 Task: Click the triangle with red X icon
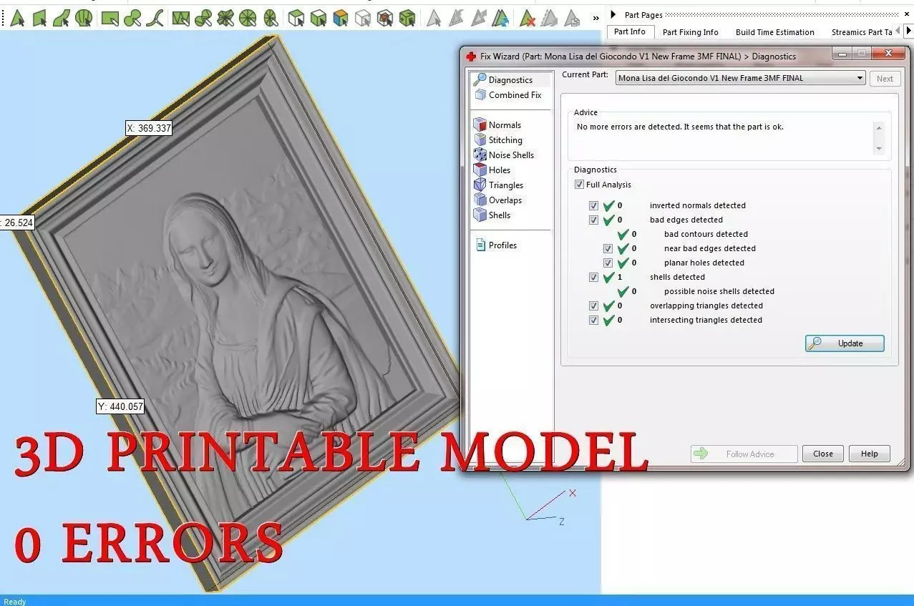[x=528, y=18]
